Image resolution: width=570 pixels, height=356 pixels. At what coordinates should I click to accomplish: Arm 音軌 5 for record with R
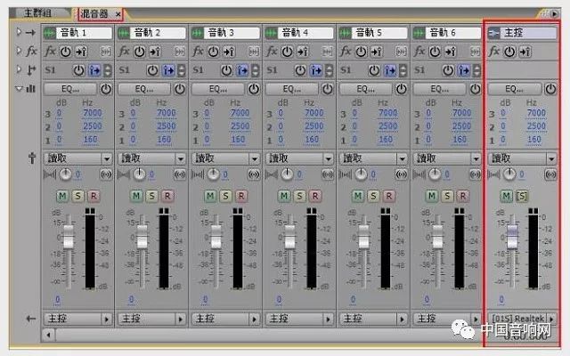(388, 196)
